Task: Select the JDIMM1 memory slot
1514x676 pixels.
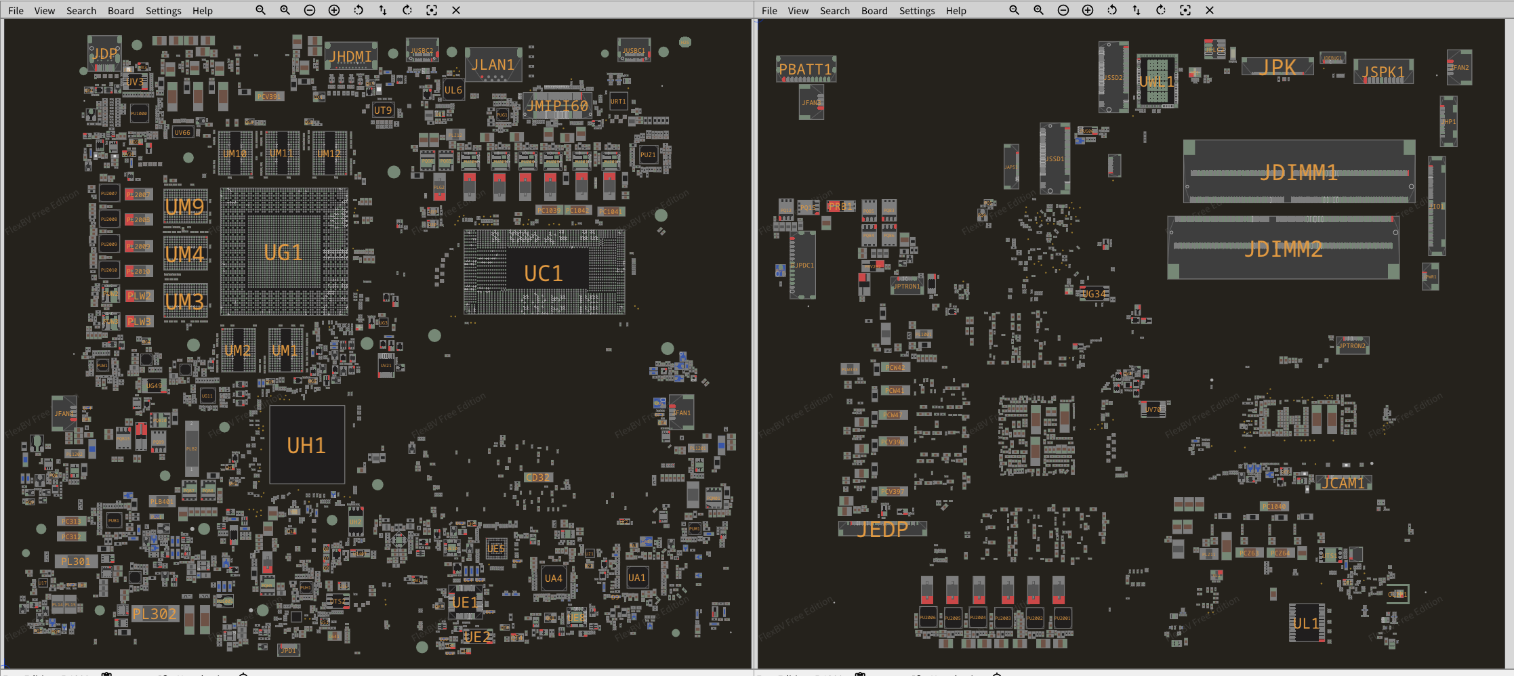Action: tap(1298, 172)
